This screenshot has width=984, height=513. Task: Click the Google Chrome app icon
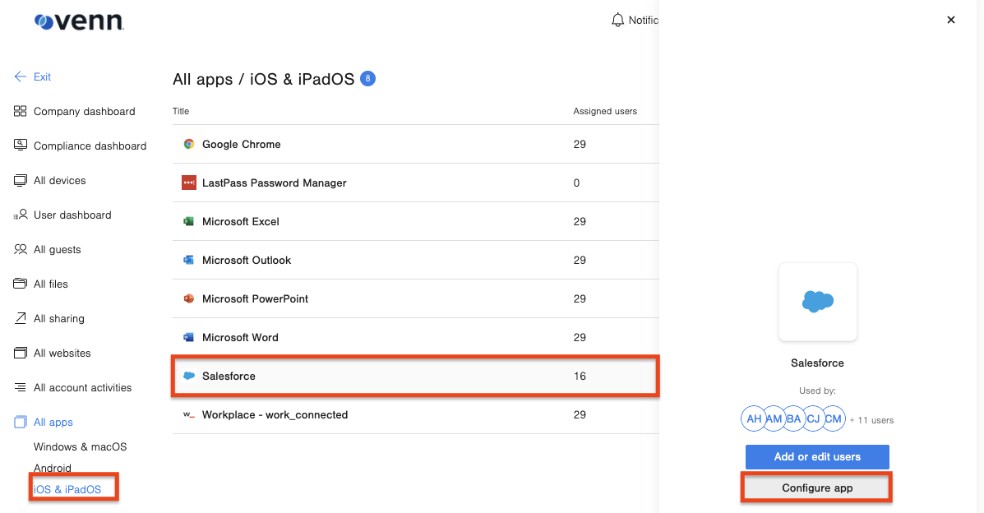pos(188,144)
